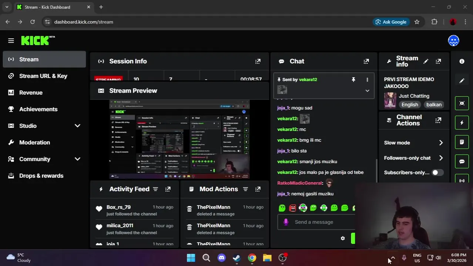Expand the Community sidebar section

tap(77, 159)
